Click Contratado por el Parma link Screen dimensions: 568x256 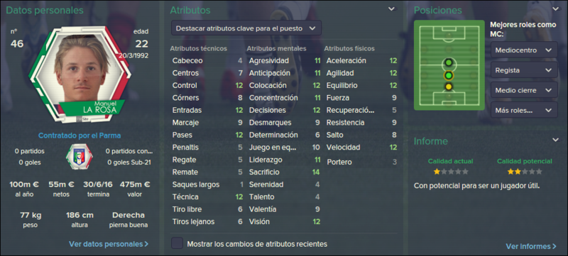point(80,135)
